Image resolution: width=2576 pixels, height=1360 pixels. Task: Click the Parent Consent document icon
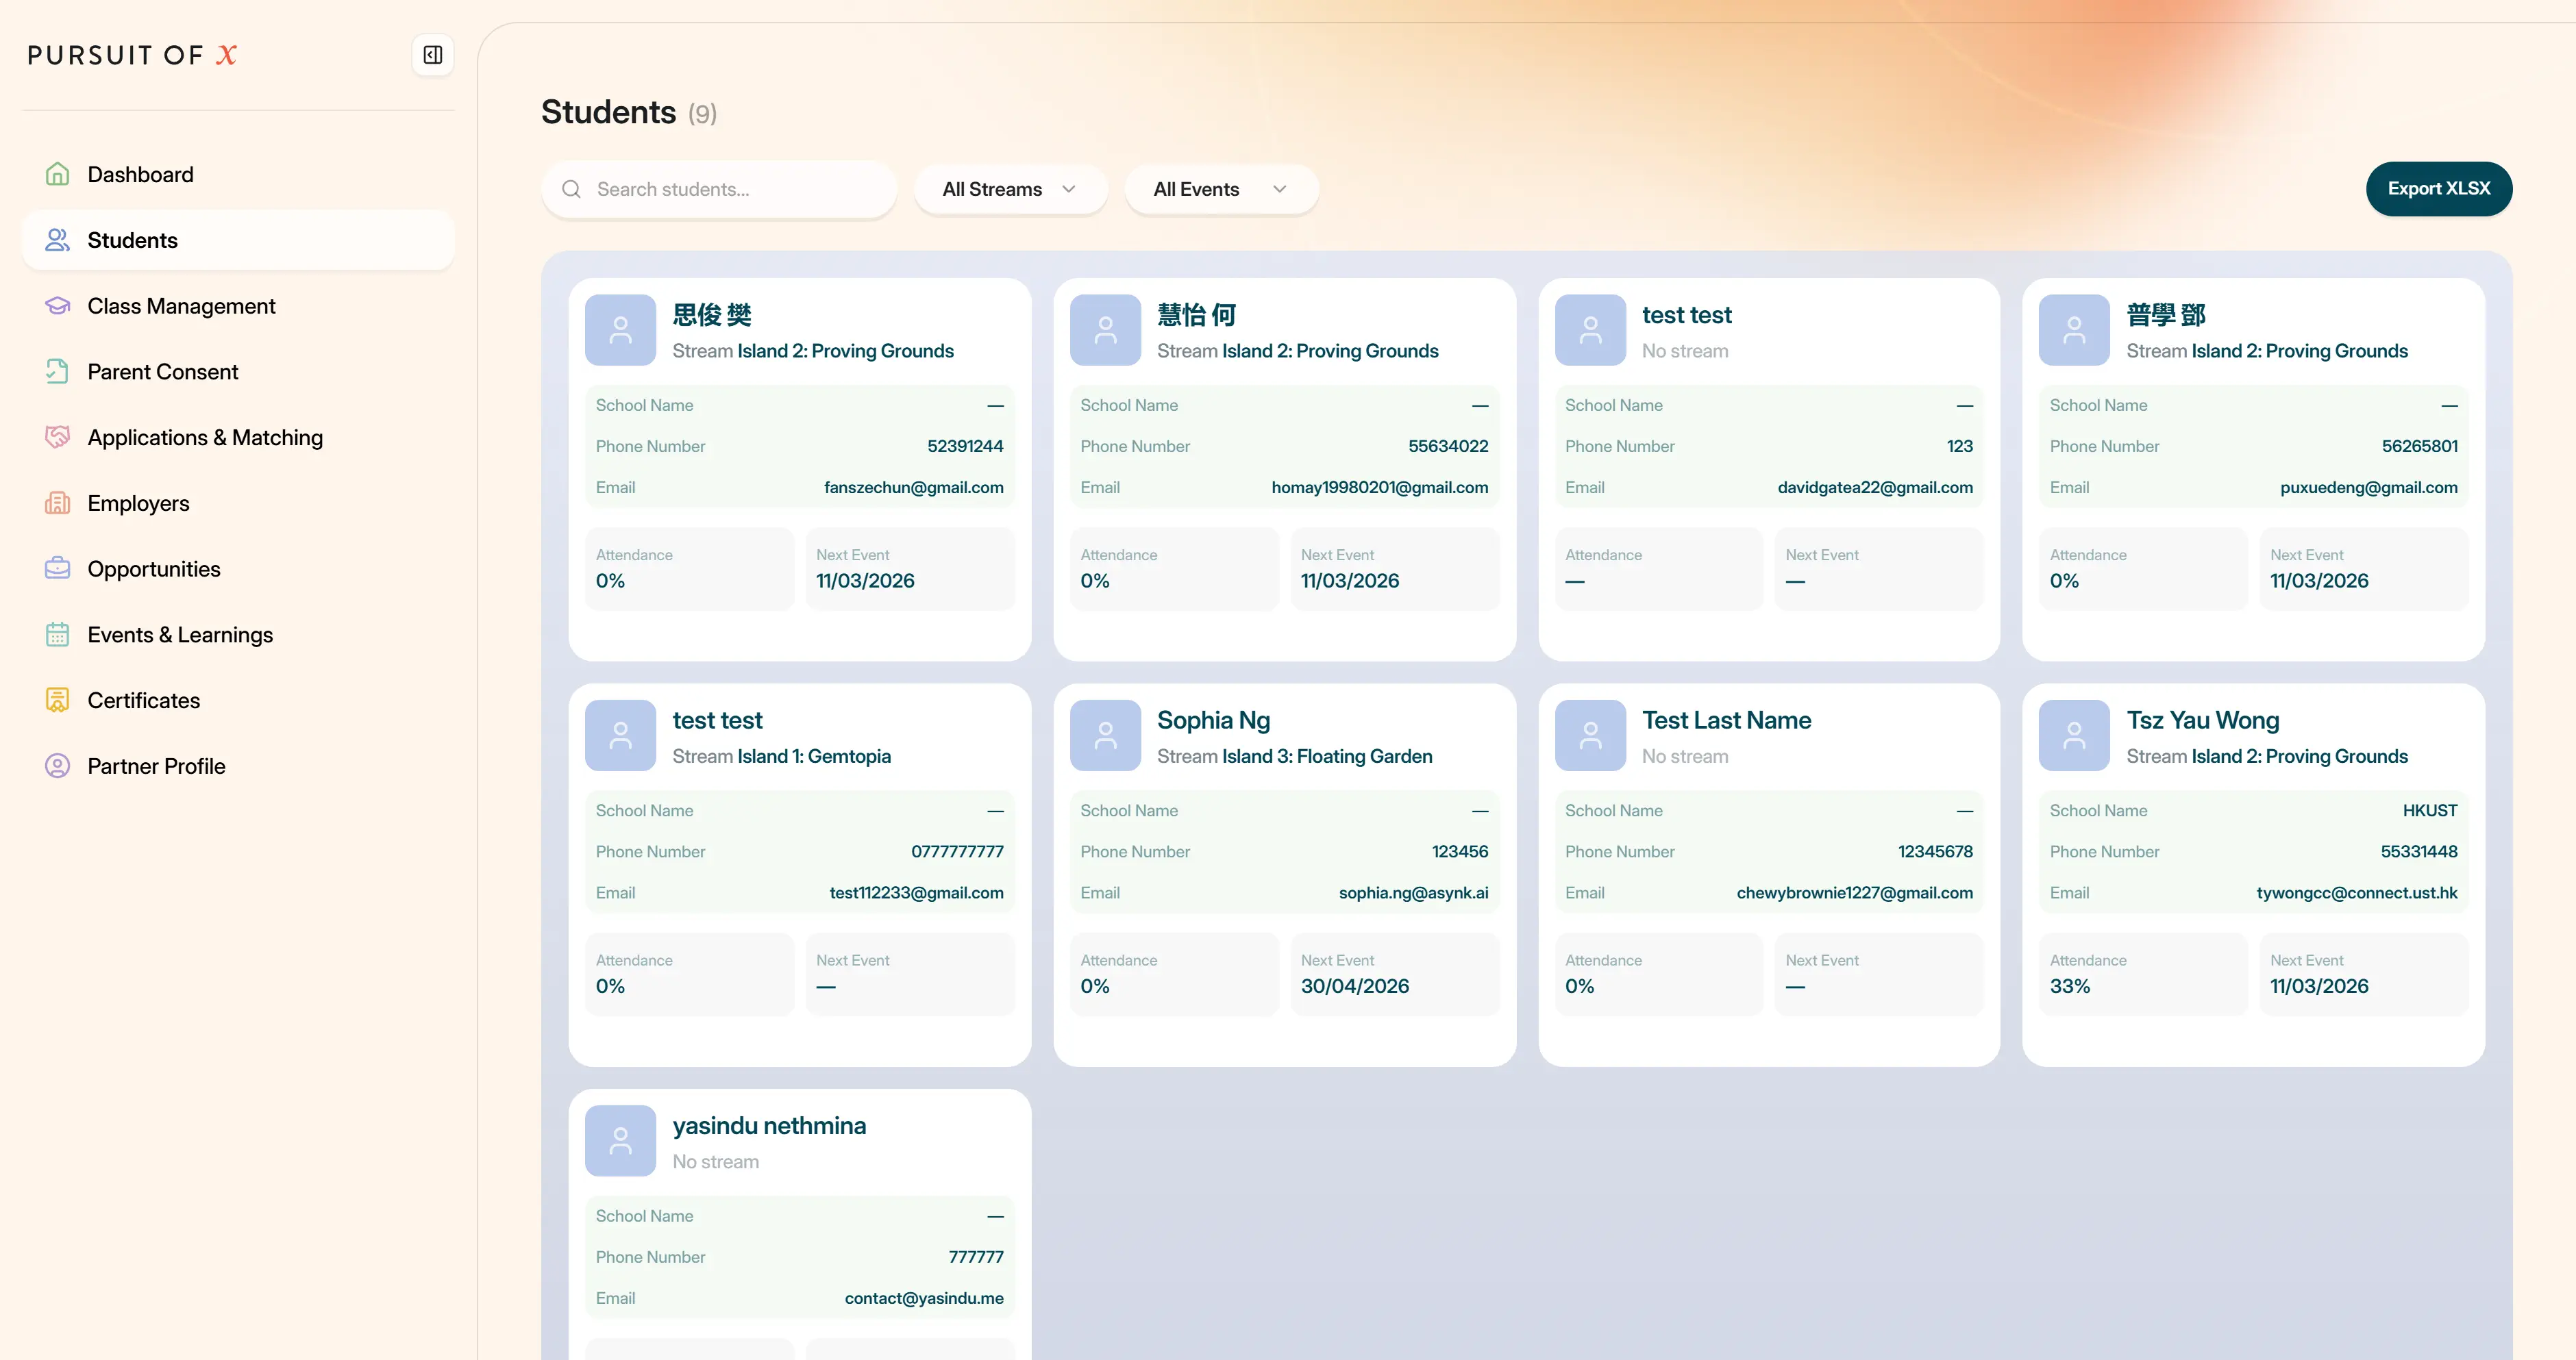58,372
